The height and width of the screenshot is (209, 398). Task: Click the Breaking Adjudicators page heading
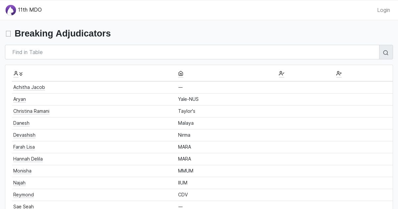(x=63, y=34)
